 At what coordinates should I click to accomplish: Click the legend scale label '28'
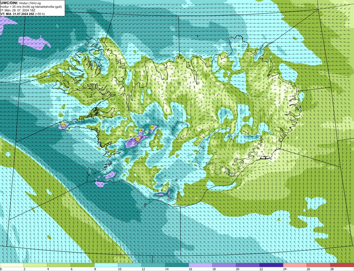[x=332, y=269]
